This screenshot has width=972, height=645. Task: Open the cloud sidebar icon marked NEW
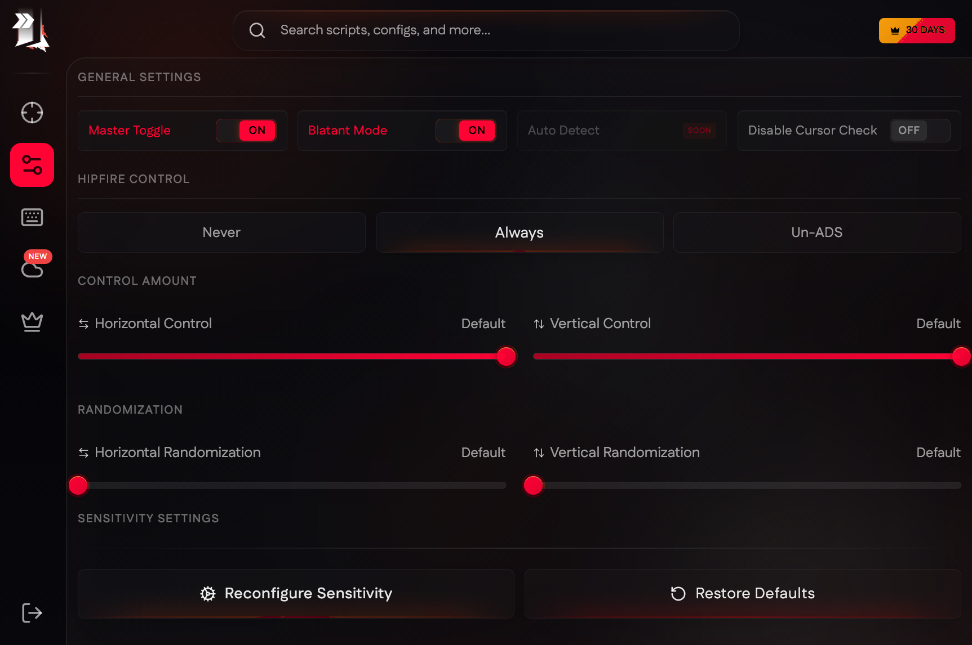[x=32, y=269]
